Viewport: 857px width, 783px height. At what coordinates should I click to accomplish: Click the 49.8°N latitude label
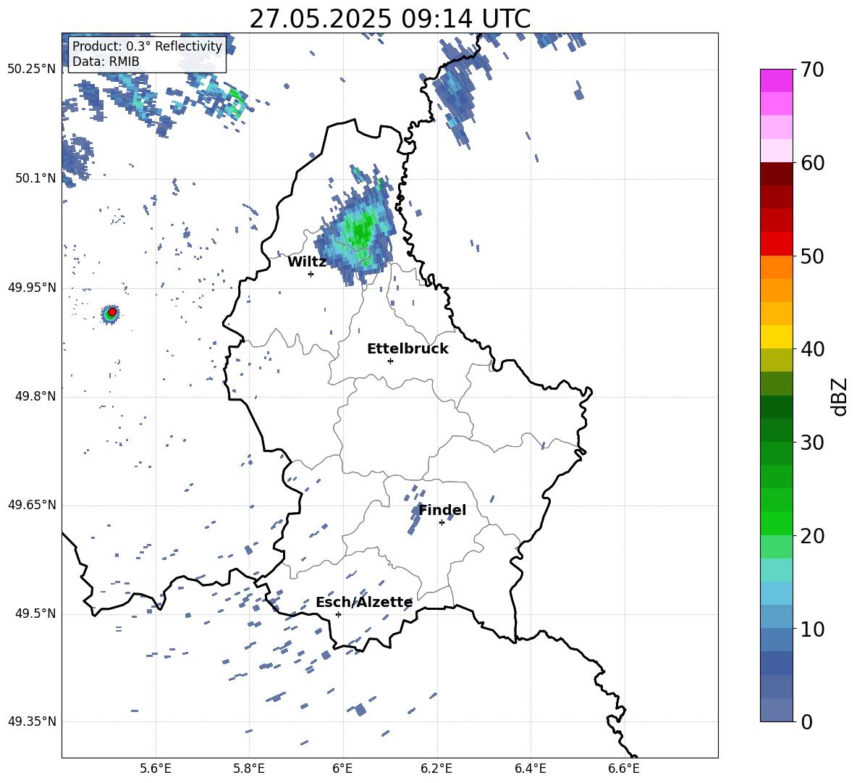(x=35, y=396)
